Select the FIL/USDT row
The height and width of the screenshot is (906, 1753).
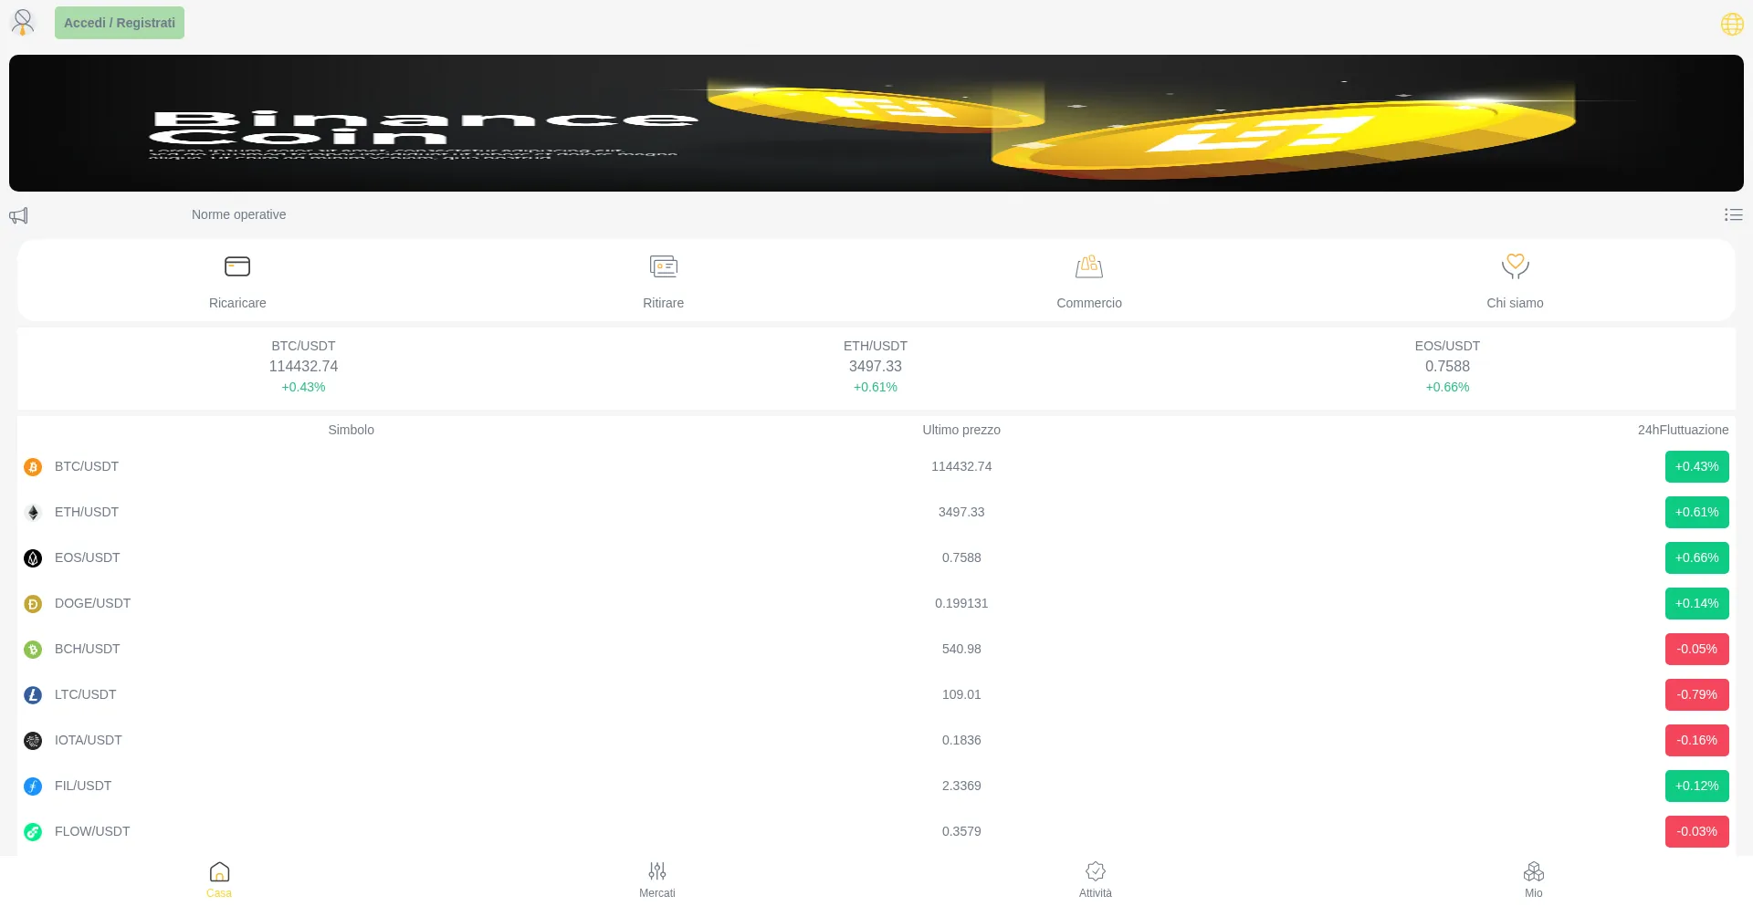[876, 786]
